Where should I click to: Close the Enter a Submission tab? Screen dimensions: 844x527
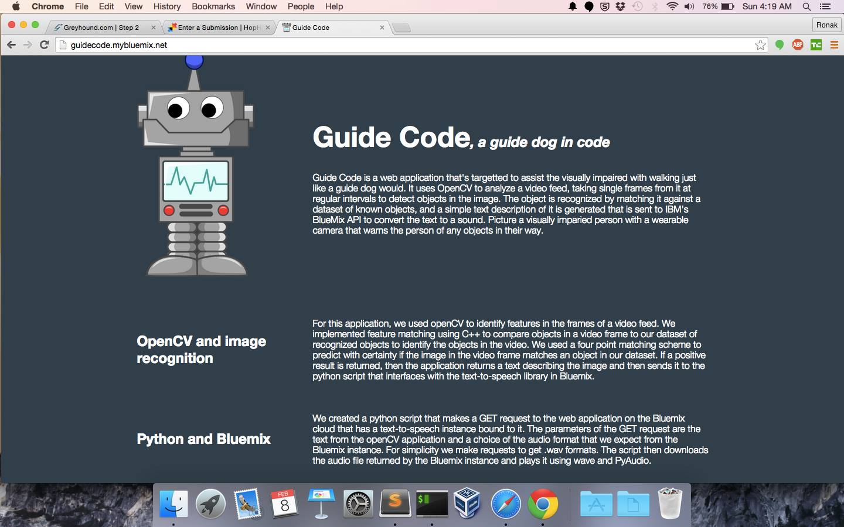[267, 28]
